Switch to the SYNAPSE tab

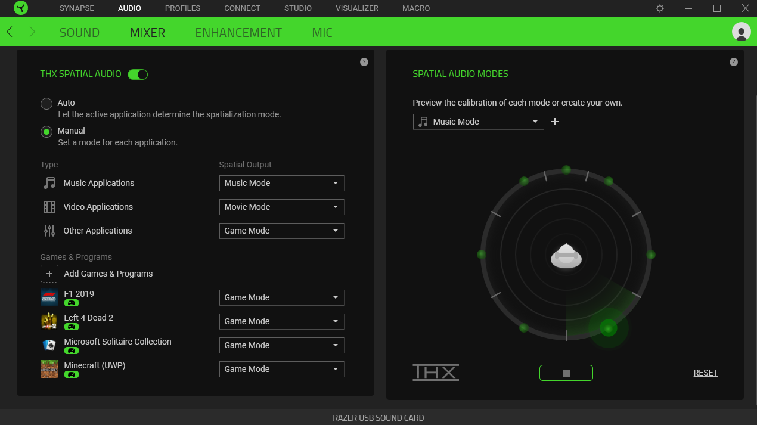click(x=77, y=8)
